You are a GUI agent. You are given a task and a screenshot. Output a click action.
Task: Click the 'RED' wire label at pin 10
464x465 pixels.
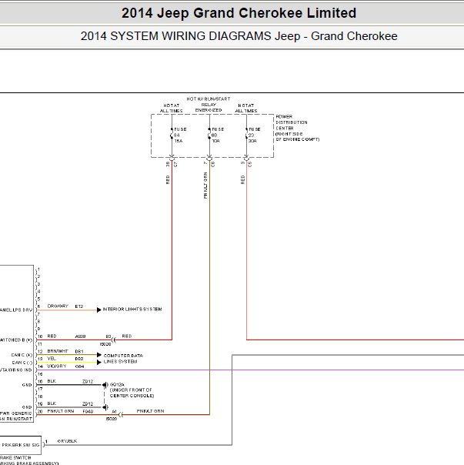click(52, 336)
